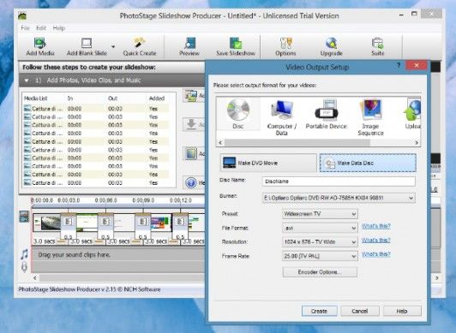Open the Burner drive dropdown
456x333 pixels.
[x=339, y=198]
